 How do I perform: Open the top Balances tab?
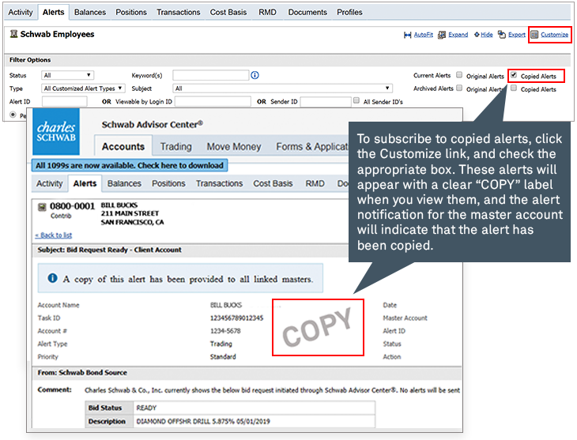click(x=90, y=12)
